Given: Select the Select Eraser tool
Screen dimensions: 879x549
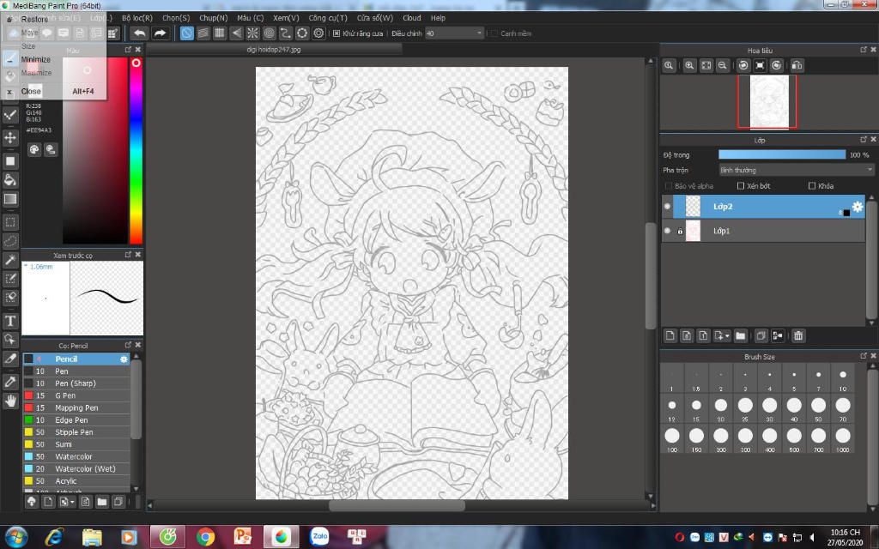Looking at the screenshot, I should [10, 298].
